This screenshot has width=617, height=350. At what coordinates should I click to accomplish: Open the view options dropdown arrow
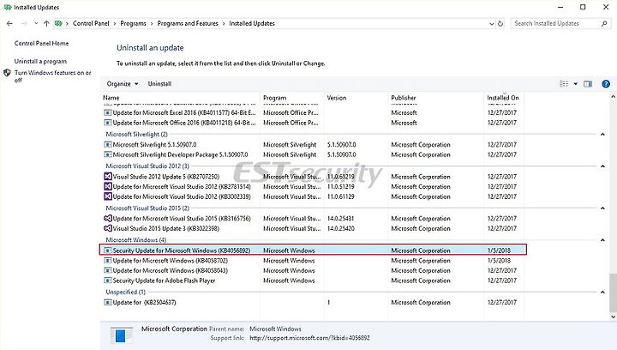(576, 84)
